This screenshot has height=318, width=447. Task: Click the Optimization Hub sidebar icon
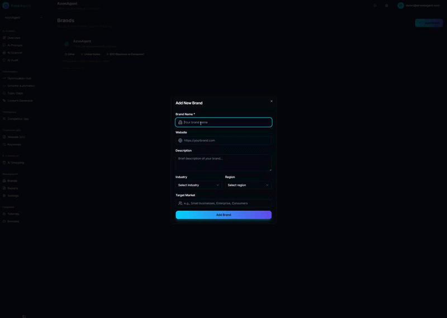[4, 78]
